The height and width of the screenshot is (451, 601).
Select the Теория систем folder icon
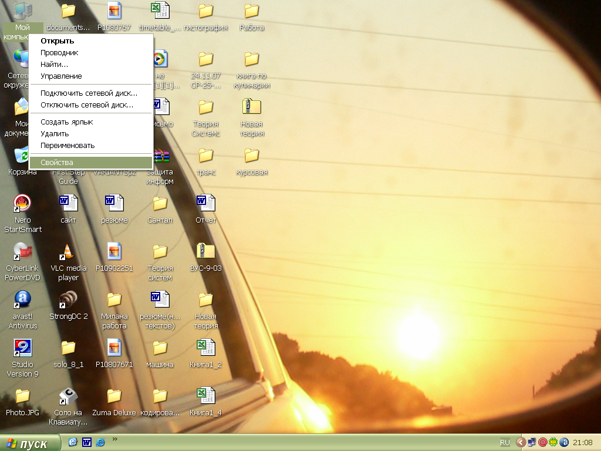click(x=160, y=252)
